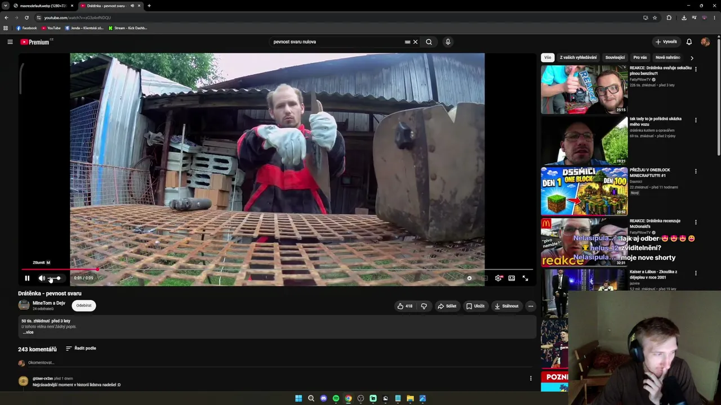Select the 'Pro vás' filter chip
721x405 pixels.
[640, 57]
